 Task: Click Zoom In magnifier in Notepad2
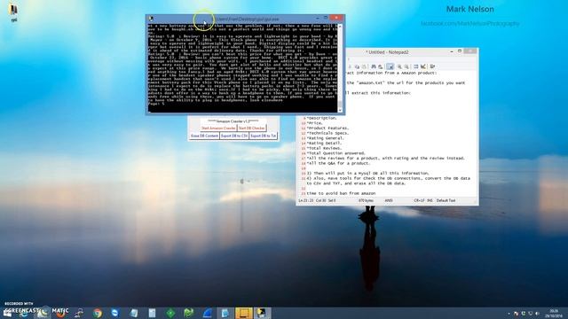399,66
